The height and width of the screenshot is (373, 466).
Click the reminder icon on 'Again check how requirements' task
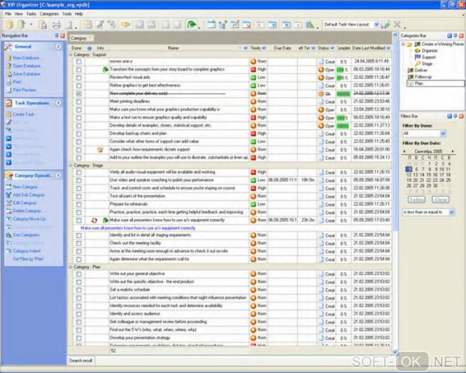tap(100, 149)
